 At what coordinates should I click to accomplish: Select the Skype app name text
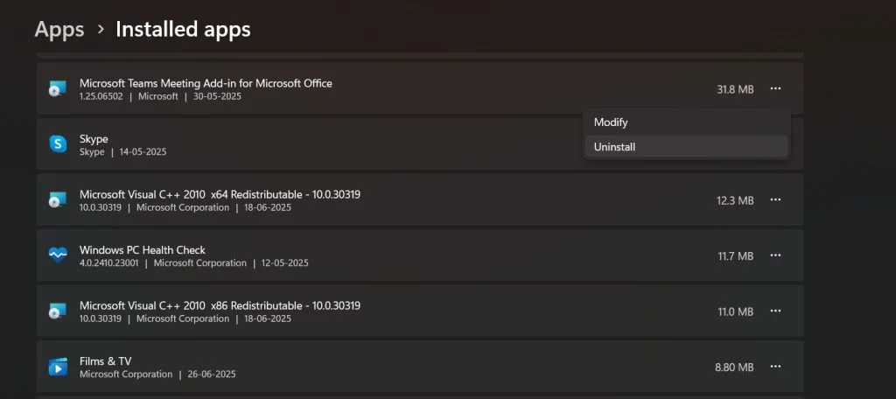tap(94, 139)
